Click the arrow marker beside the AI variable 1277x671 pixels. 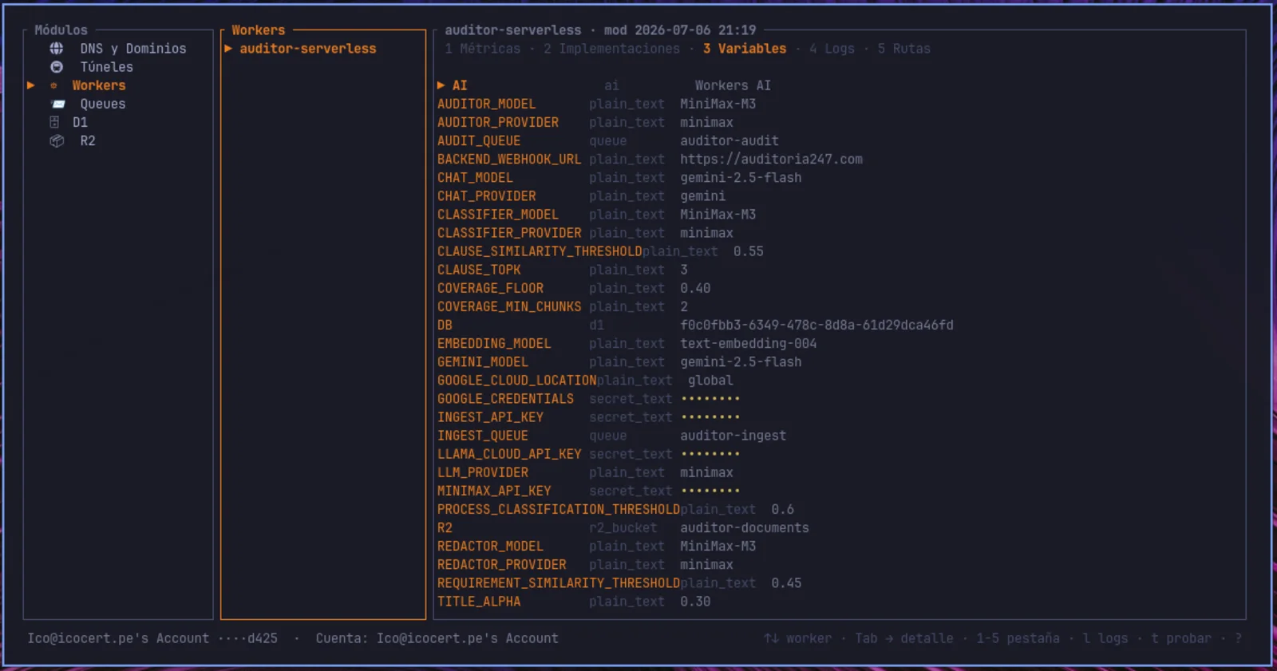tap(441, 85)
